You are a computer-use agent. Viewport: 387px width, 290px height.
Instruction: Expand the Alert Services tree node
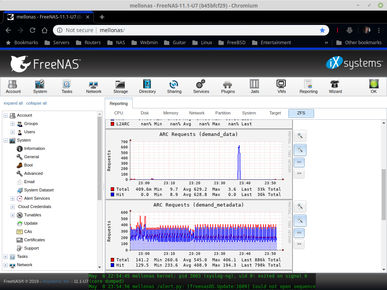(12, 198)
